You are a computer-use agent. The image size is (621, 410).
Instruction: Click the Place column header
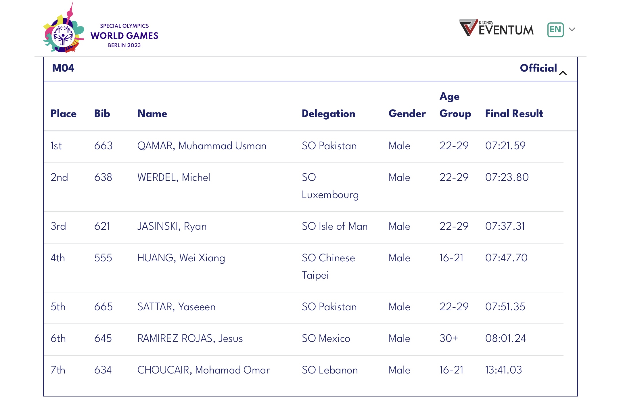tap(64, 114)
